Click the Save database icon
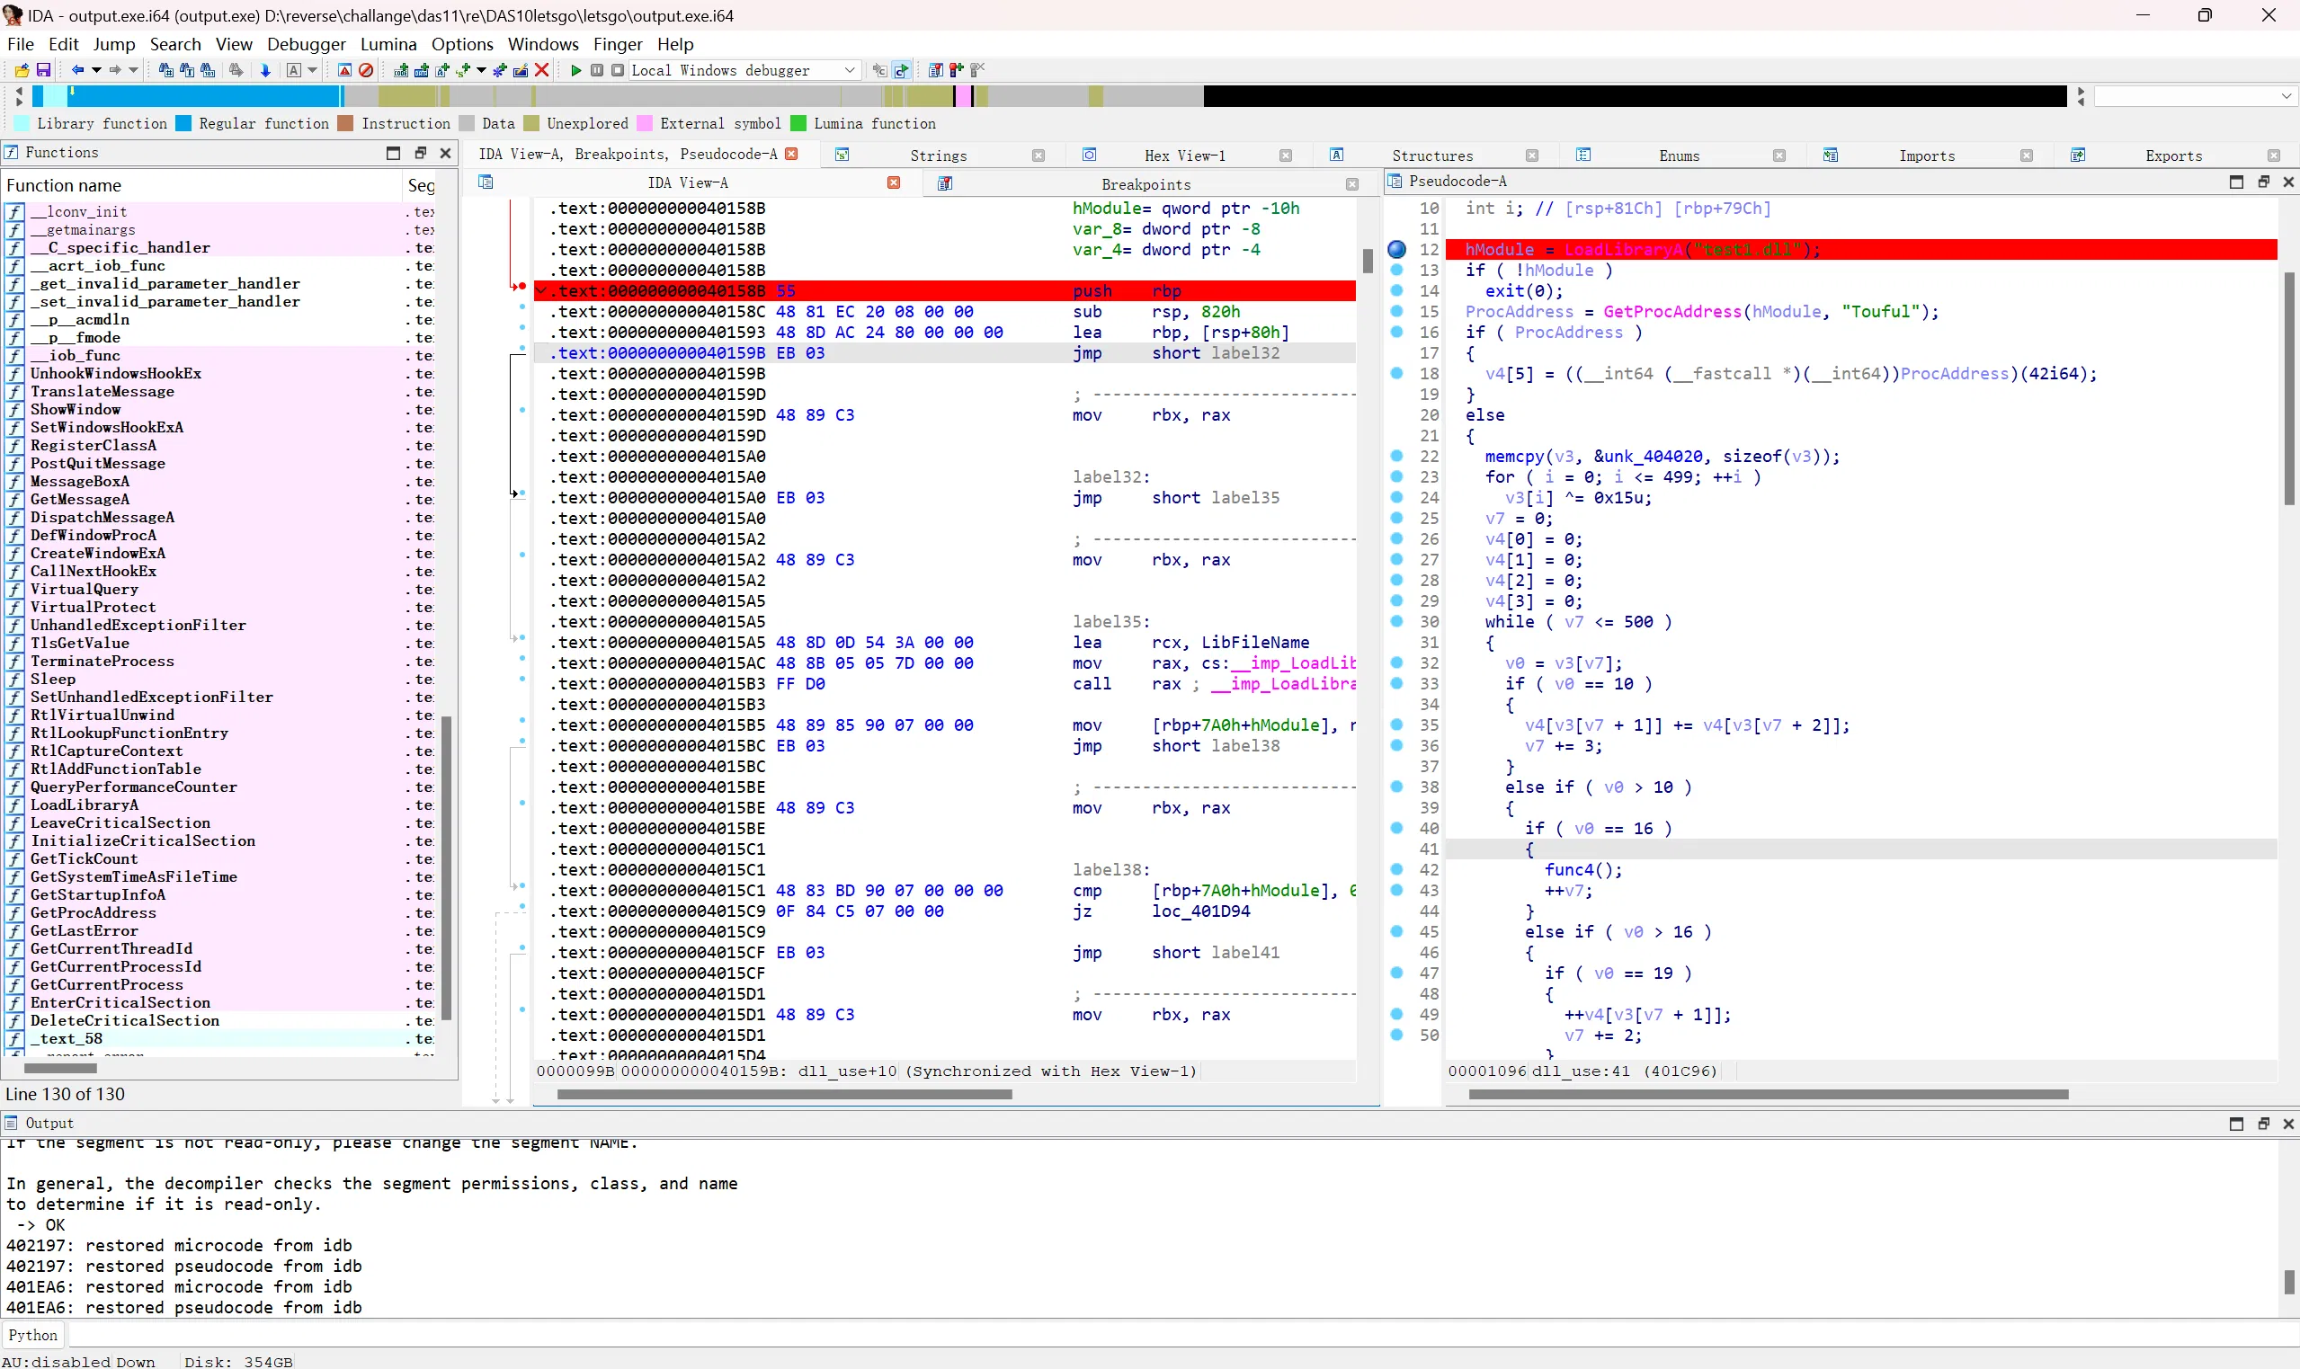This screenshot has height=1369, width=2300. 43,70
